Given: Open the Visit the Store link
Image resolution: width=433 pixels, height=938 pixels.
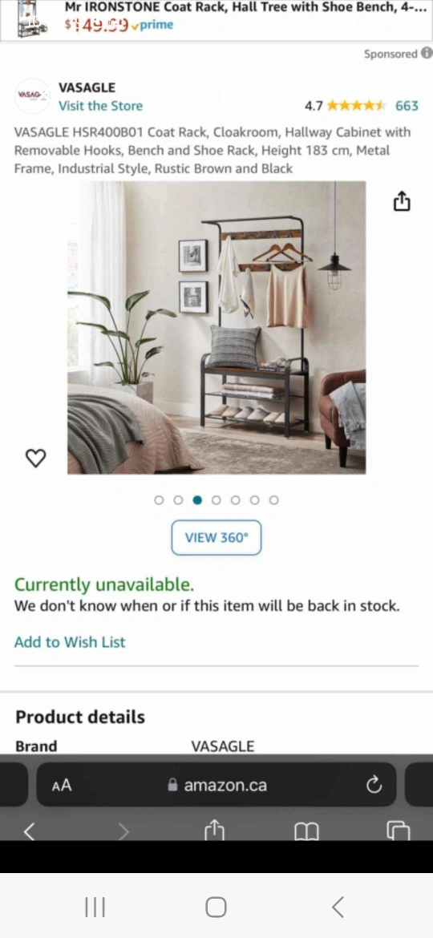Looking at the screenshot, I should 100,106.
